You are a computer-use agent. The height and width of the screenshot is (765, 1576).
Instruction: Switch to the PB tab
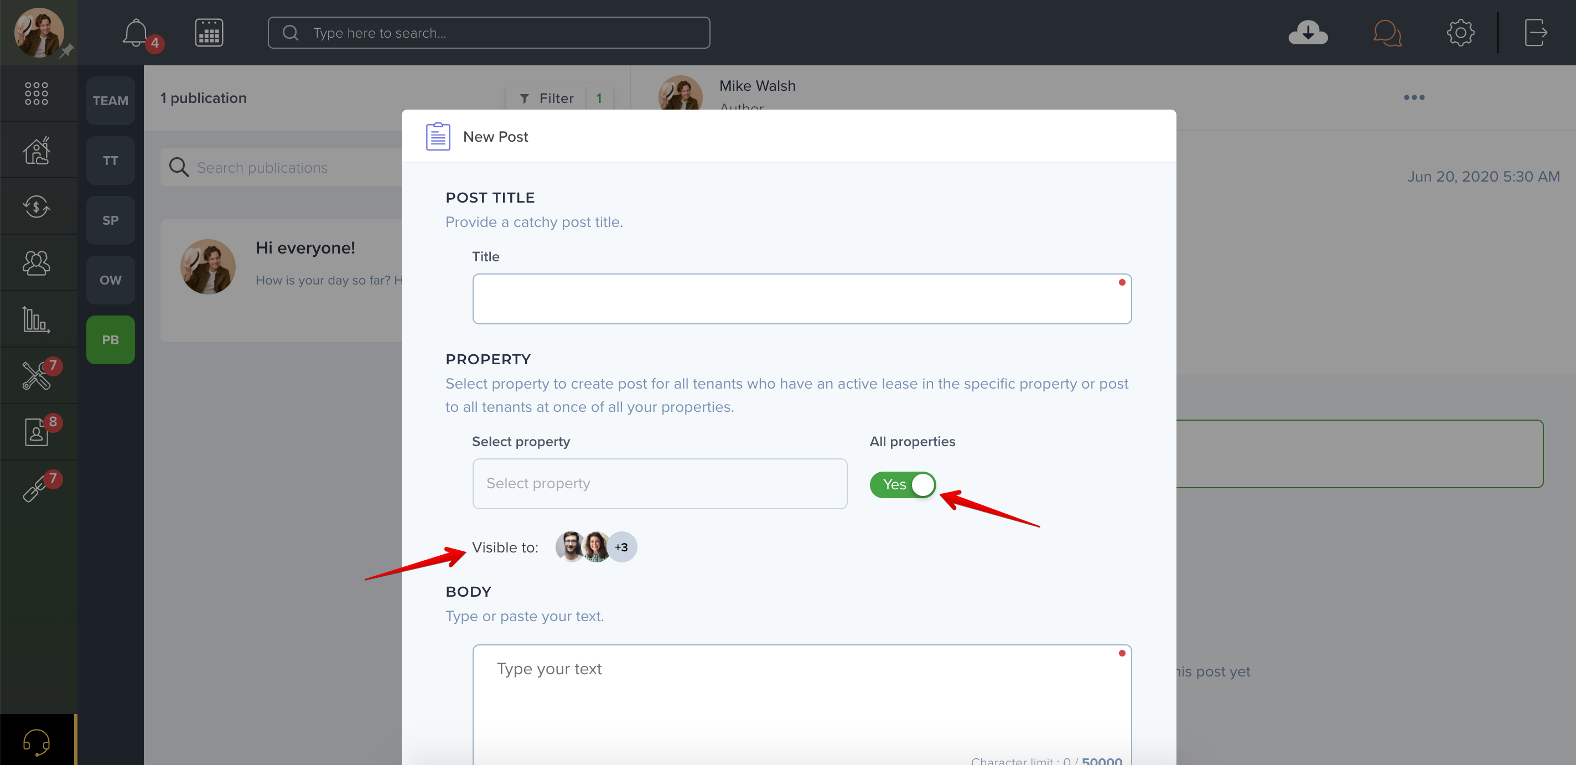pyautogui.click(x=111, y=340)
